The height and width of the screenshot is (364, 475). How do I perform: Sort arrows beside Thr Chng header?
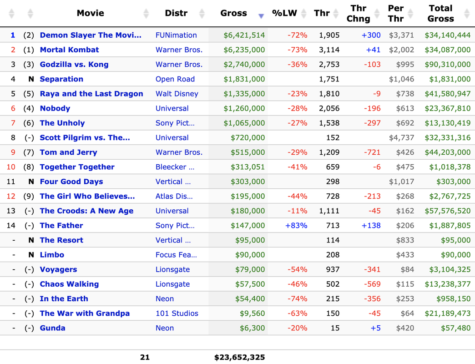[377, 13]
